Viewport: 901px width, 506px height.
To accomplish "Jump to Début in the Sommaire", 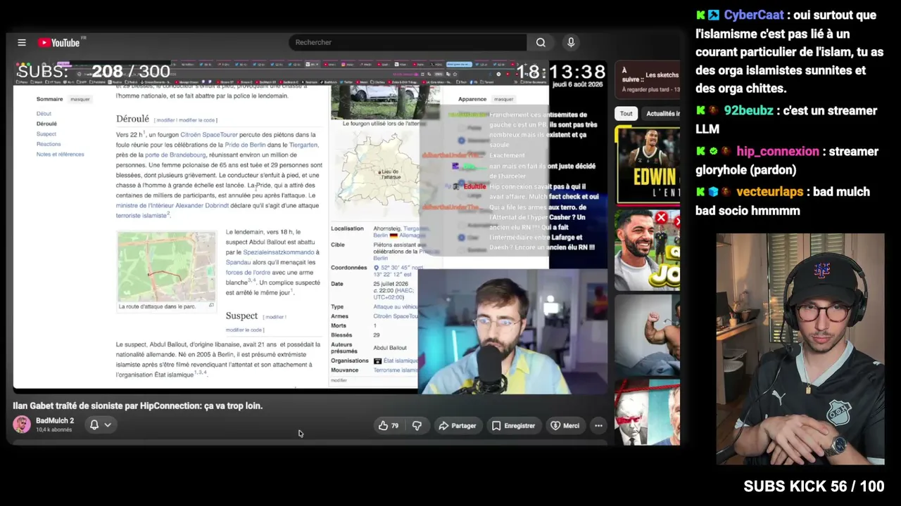I will 44,113.
